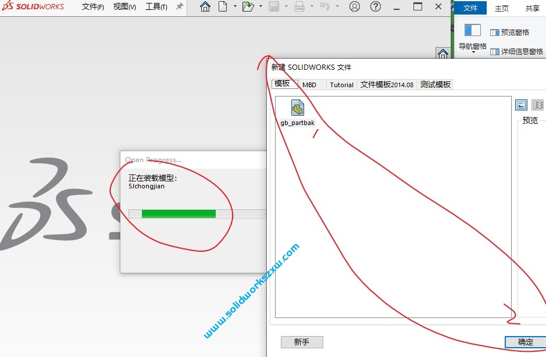Screen dimensions: 546x357
Task: Open the user account icon
Action: [355, 7]
